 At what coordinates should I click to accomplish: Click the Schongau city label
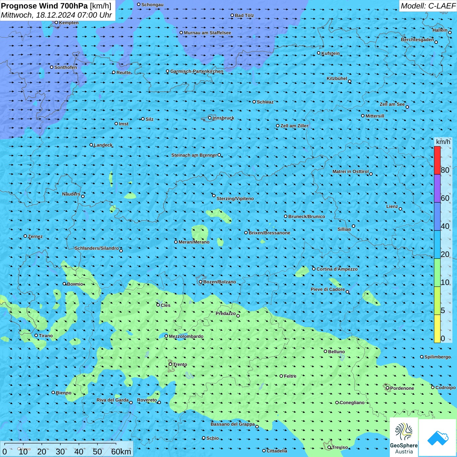[152, 5]
